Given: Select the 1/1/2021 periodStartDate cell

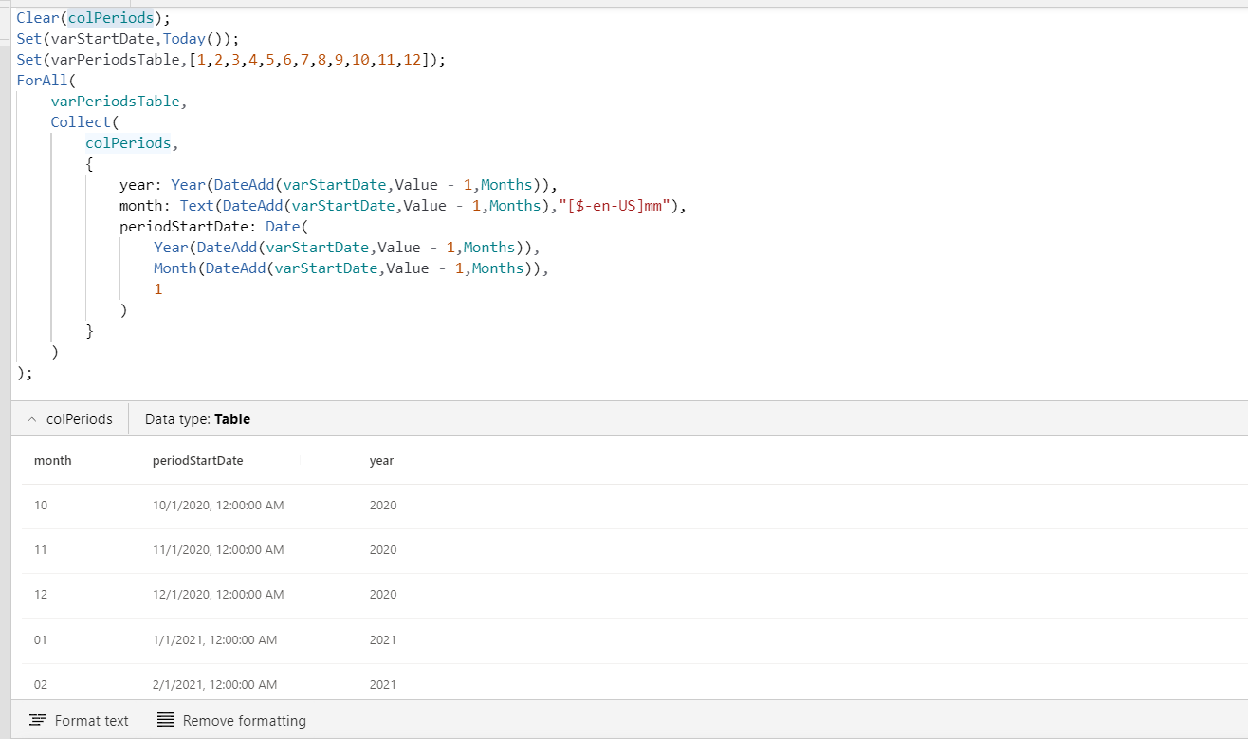Looking at the screenshot, I should (x=214, y=640).
